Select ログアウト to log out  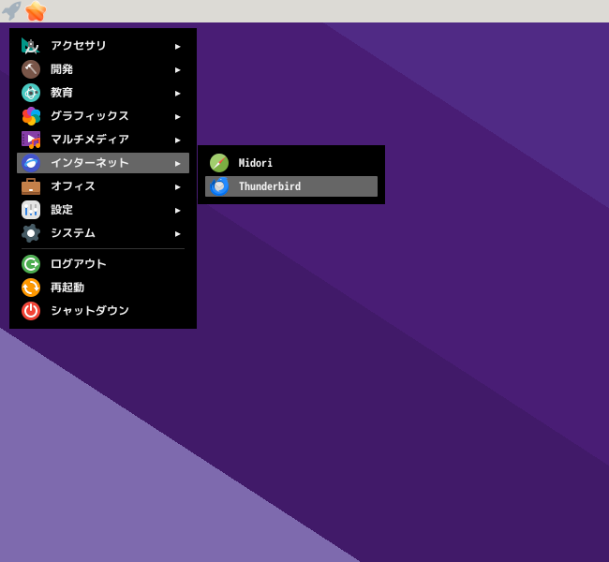[x=103, y=264]
